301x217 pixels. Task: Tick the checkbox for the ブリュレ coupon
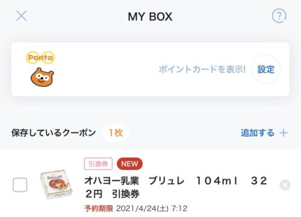tap(20, 185)
